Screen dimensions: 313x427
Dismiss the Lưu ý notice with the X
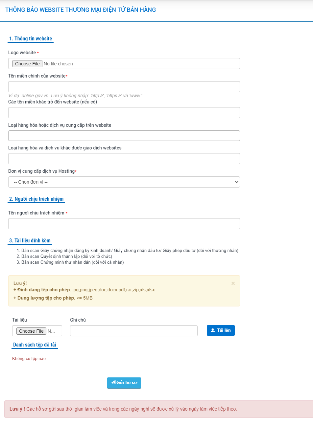[233, 283]
